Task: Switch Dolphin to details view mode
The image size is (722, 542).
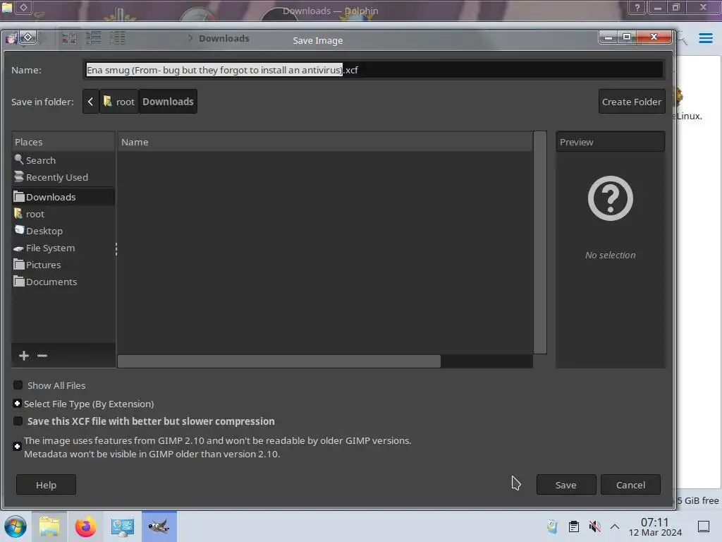Action: 118,38
